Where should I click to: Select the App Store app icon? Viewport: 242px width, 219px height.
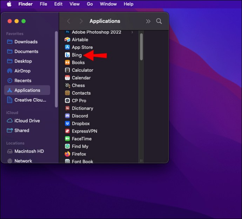point(67,47)
